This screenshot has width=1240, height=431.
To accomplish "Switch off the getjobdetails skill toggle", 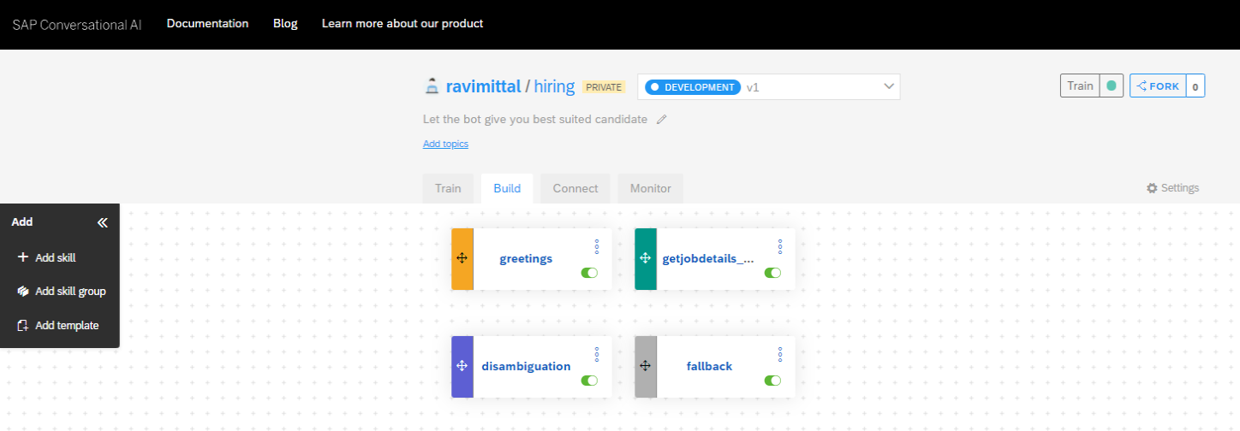I will (772, 273).
